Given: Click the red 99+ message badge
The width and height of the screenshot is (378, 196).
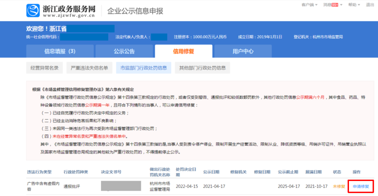Looking at the screenshot, I should click(335, 5).
